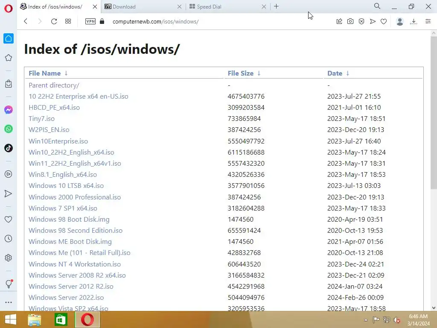Select the Index of /isos/windows/ tab
Viewport: 437px width, 328px height.
pos(59,7)
